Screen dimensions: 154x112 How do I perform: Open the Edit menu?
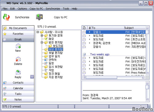tap(13, 9)
